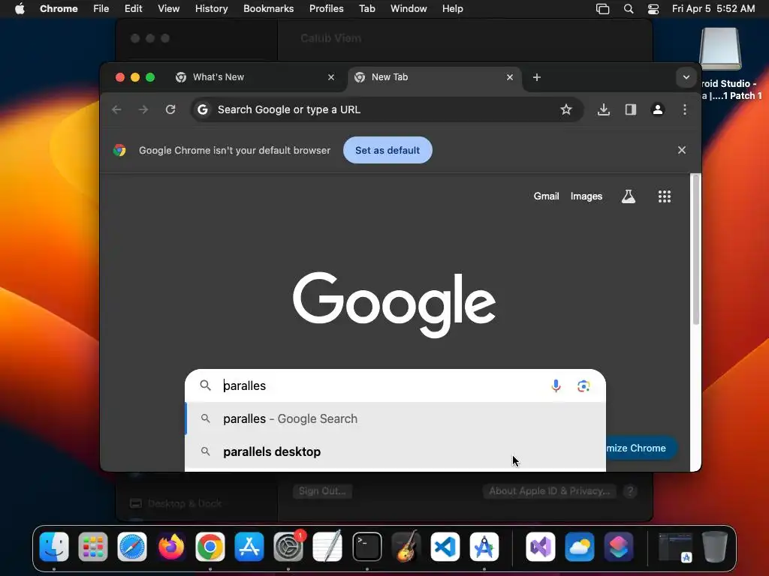Open Finder from the Dock
Viewport: 769px width, 576px height.
coord(54,547)
